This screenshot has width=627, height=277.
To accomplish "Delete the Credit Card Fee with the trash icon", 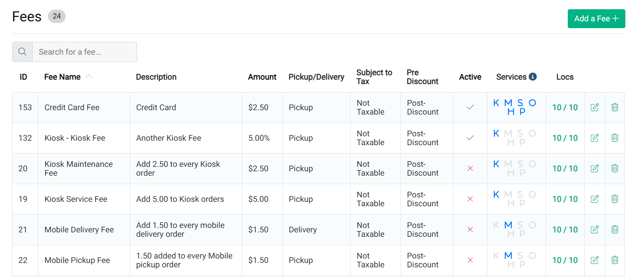I will [615, 107].
